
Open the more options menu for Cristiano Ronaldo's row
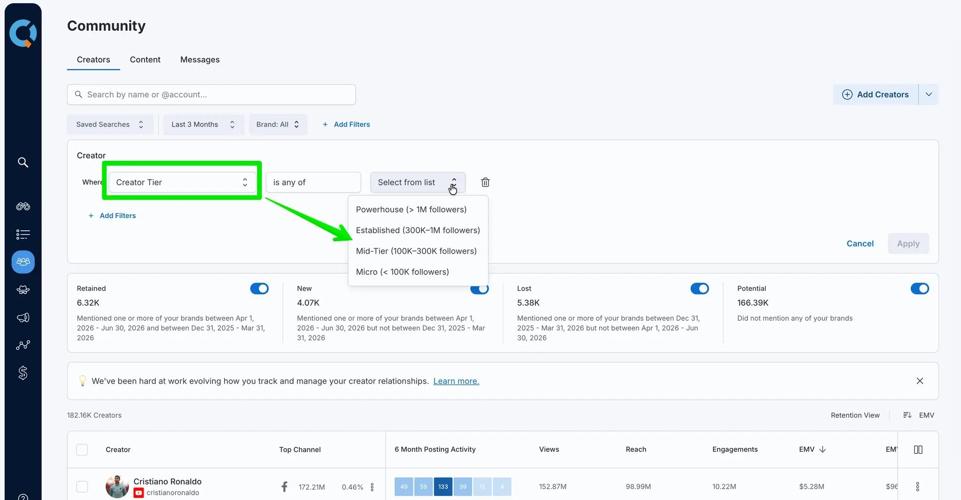[x=918, y=486]
